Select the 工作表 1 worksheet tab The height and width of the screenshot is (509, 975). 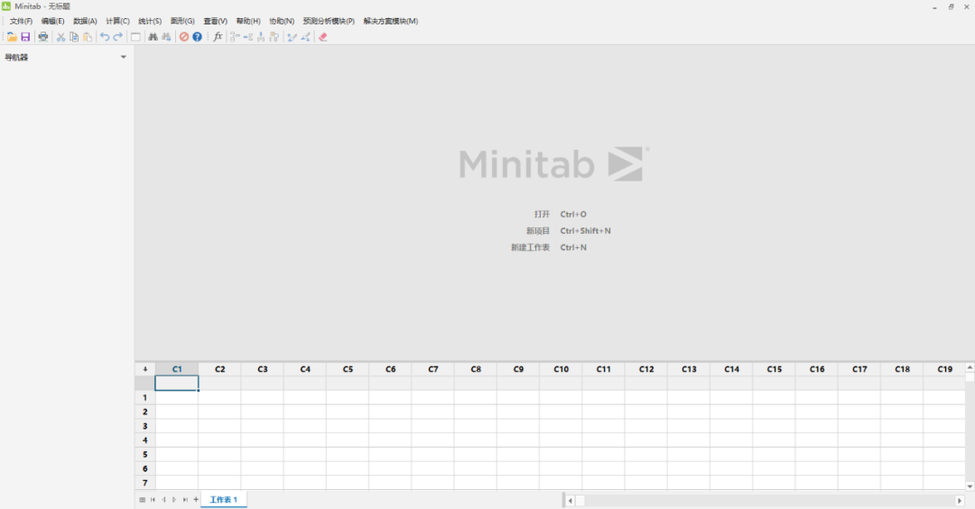[x=223, y=499]
